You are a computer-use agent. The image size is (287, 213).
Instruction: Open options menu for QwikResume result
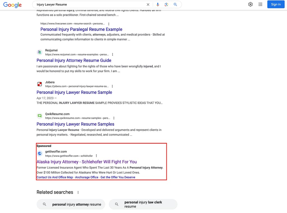[114, 118]
